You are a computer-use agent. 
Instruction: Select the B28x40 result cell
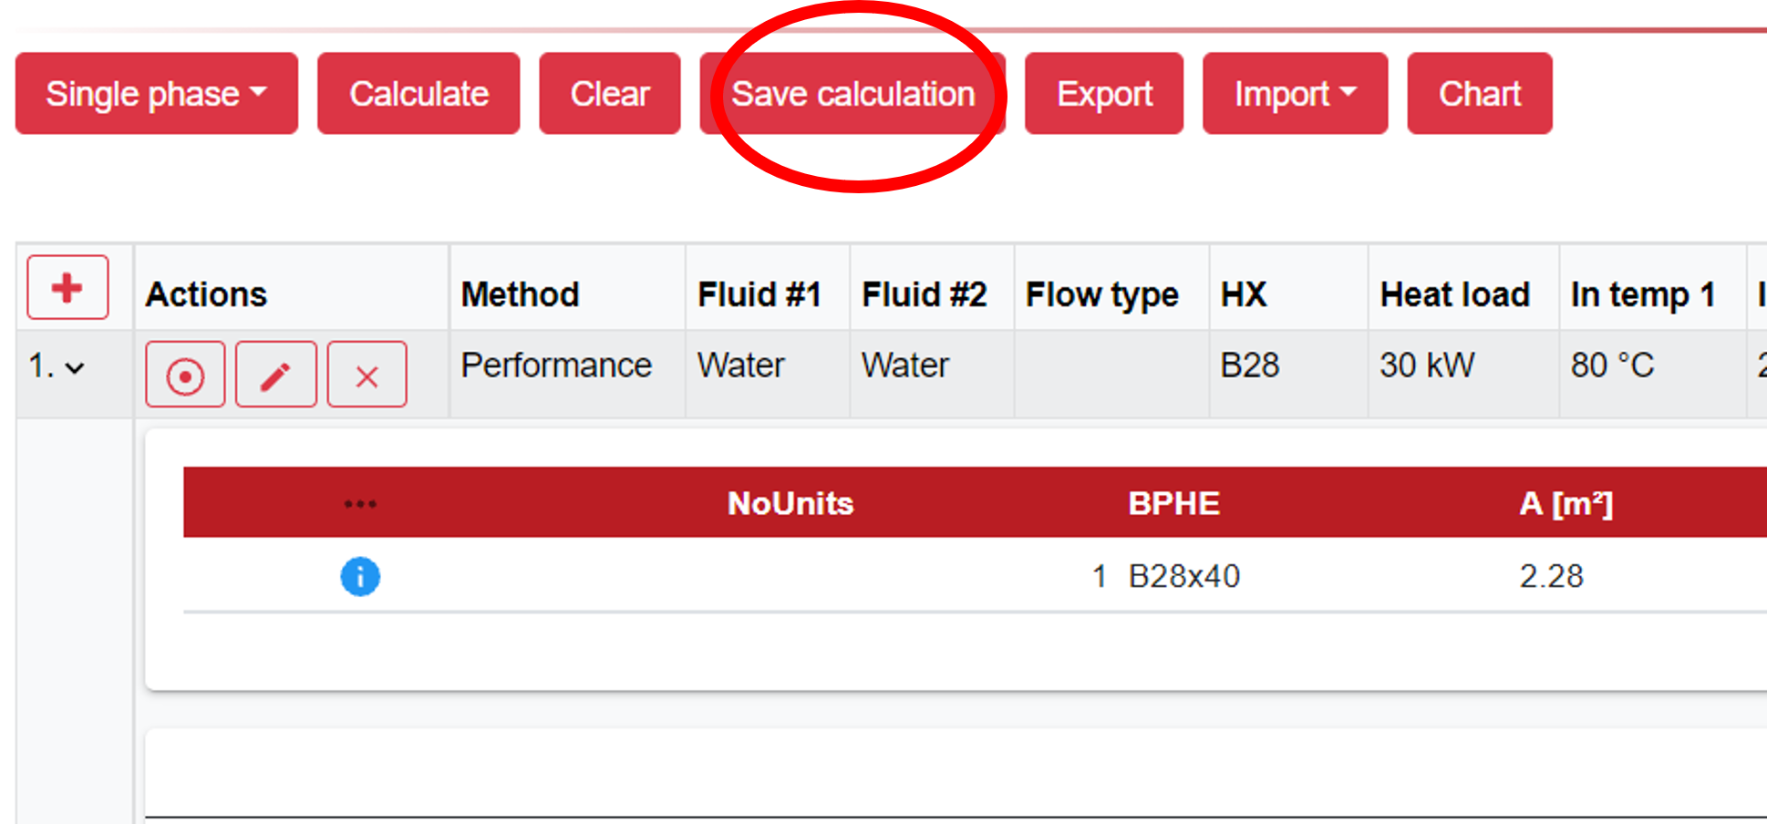pos(1183,576)
